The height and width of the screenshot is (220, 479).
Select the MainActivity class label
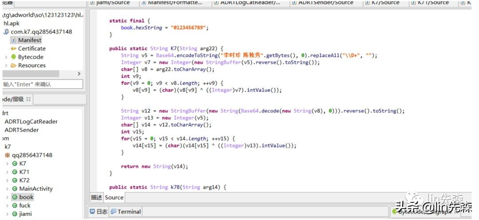[36, 189]
